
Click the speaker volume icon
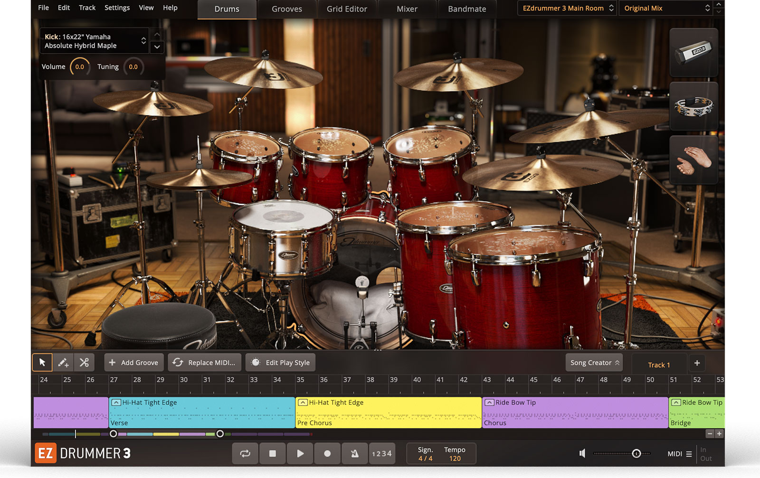pyautogui.click(x=582, y=453)
